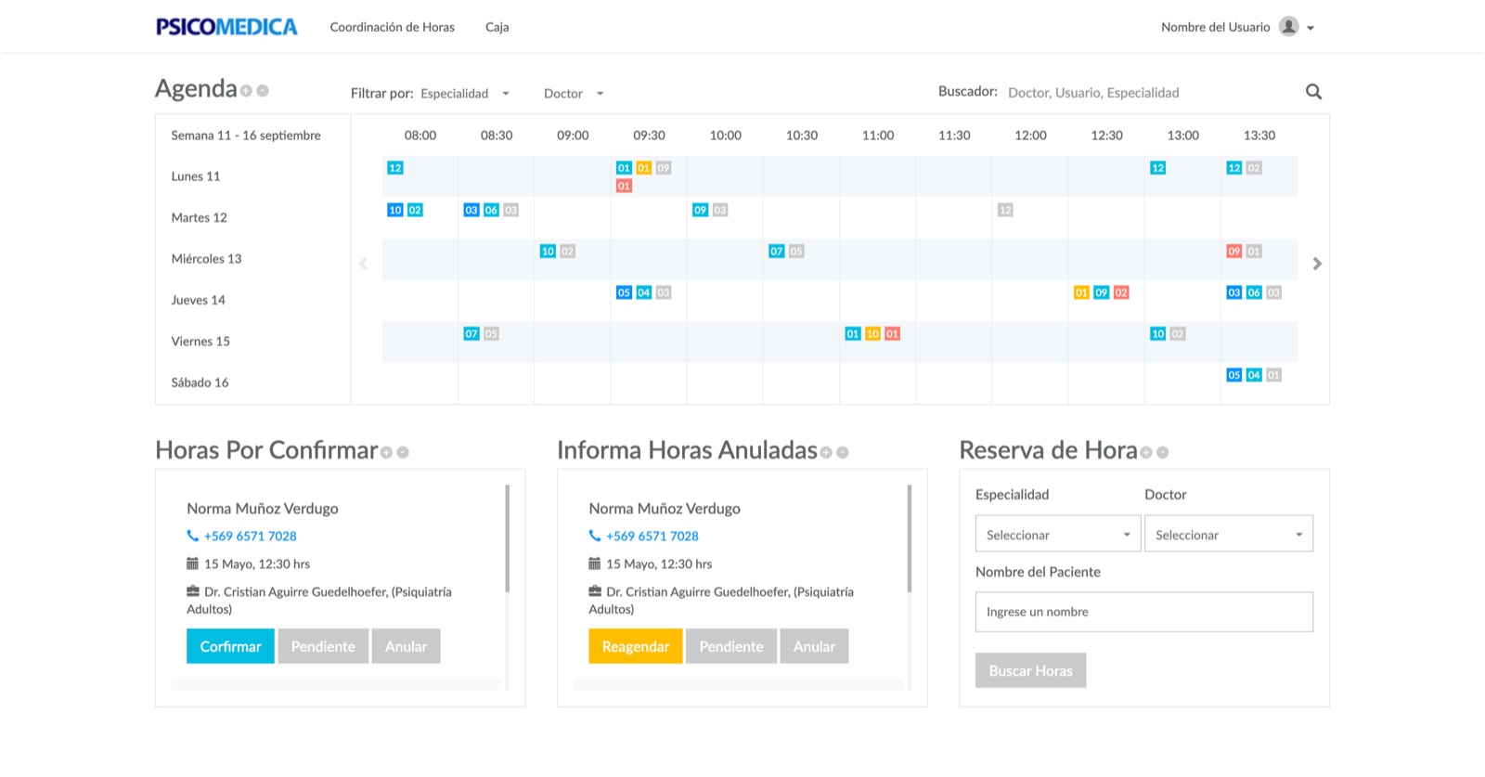Screen dimensions: 1485x777
Task: Open the Doctor filter dropdown
Action: coord(574,94)
